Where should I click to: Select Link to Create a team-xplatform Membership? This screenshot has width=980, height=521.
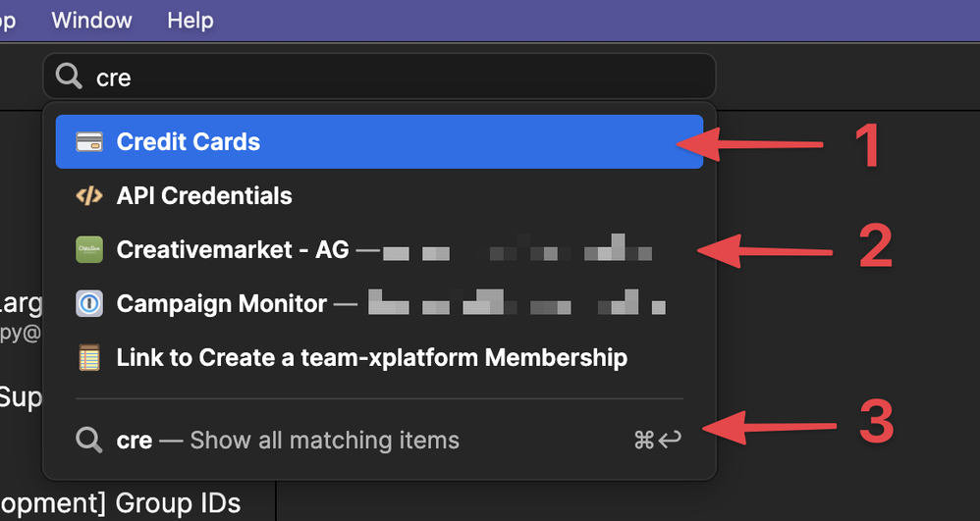371,358
